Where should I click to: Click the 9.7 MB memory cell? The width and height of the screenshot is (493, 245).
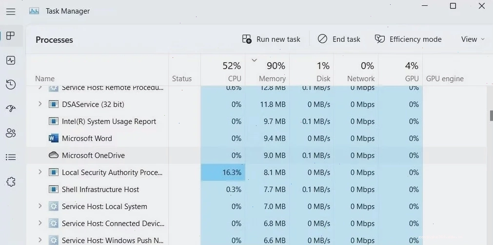click(x=267, y=121)
